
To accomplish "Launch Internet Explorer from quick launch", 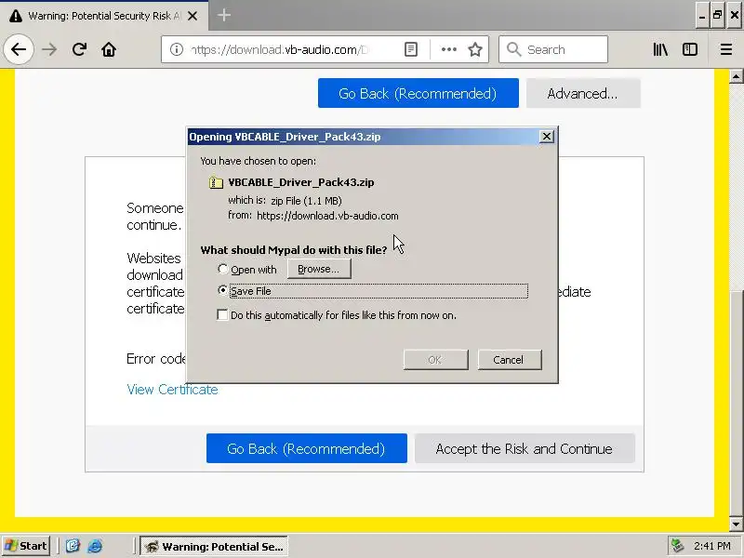I will [95, 546].
